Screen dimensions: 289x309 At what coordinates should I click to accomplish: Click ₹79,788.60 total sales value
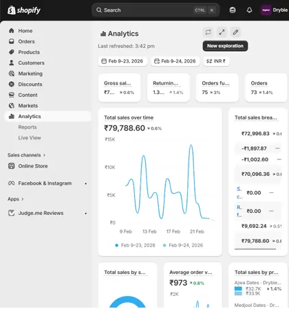point(125,128)
